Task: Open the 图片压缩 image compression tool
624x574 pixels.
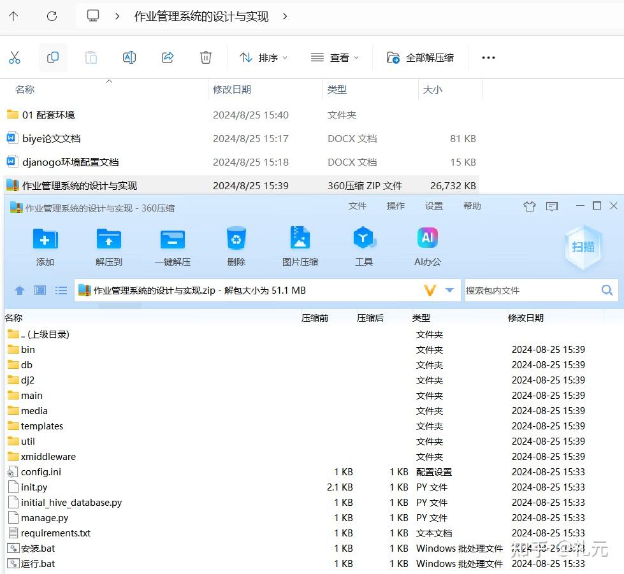Action: [x=300, y=245]
